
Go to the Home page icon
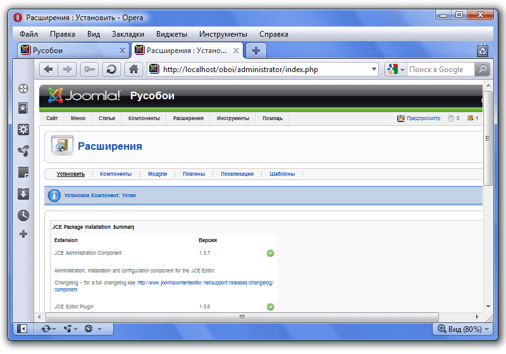[x=133, y=70]
